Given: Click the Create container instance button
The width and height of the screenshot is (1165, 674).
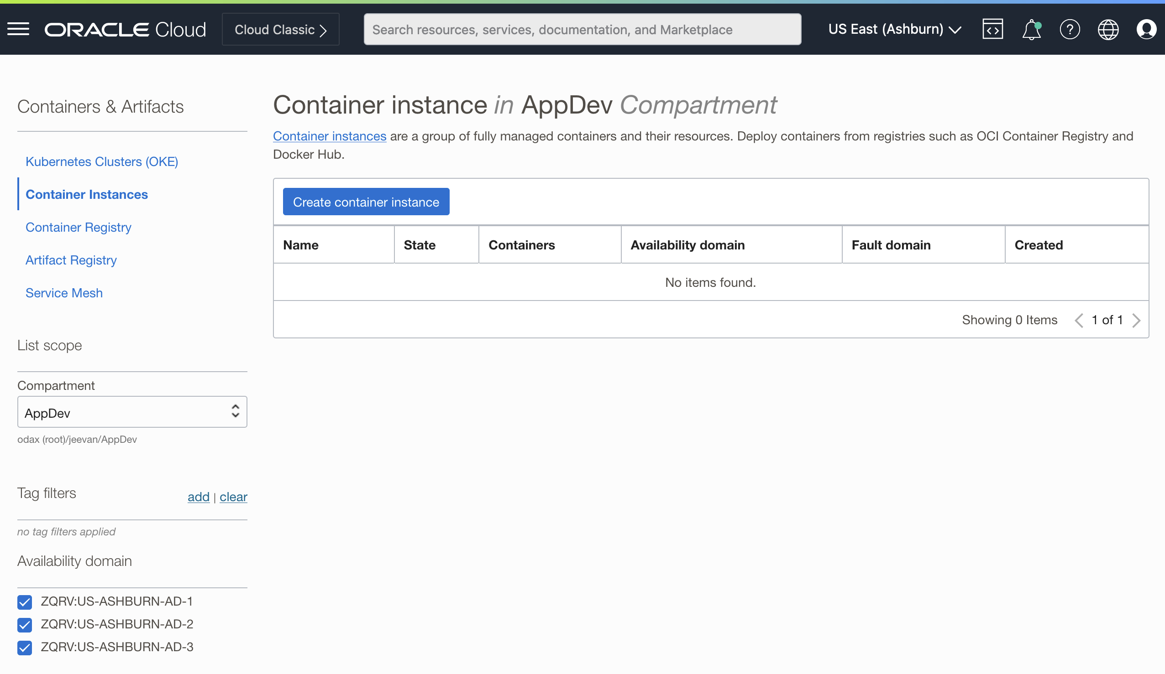Looking at the screenshot, I should [366, 202].
